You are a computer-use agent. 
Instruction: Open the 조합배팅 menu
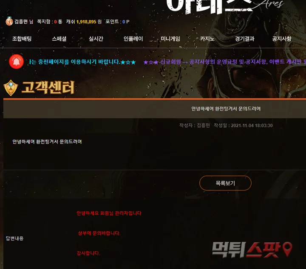(x=22, y=39)
